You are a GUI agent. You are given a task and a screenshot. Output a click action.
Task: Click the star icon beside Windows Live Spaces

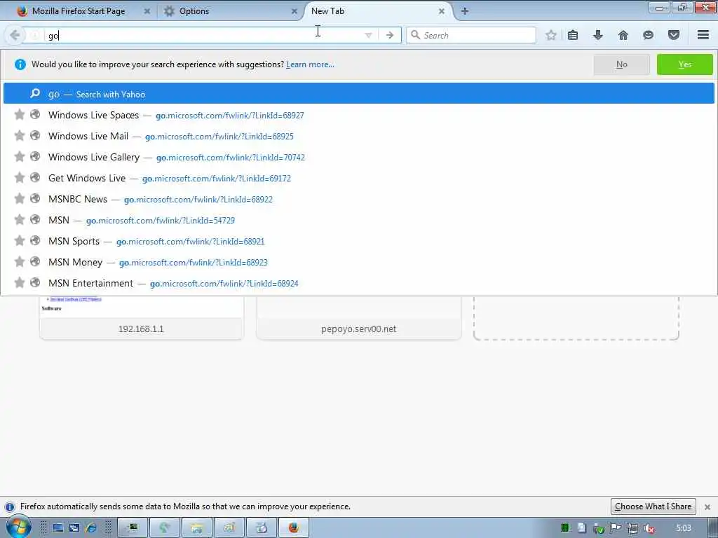point(19,115)
